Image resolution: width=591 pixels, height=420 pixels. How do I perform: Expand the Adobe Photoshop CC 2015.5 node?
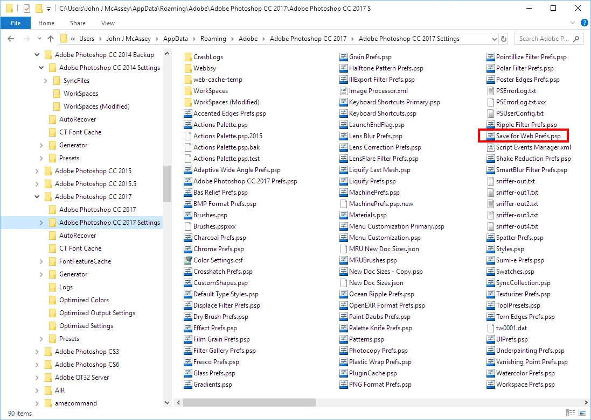point(37,184)
